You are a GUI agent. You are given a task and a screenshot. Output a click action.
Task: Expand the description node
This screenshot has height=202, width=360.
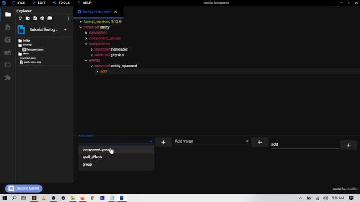[x=86, y=33]
